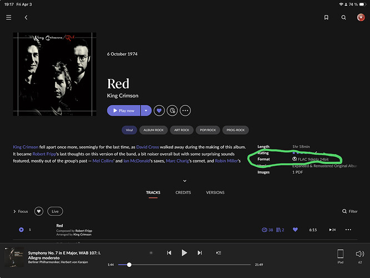Click the signal quality icon beside FLAC
This screenshot has width=370, height=278.
pyautogui.click(x=294, y=159)
